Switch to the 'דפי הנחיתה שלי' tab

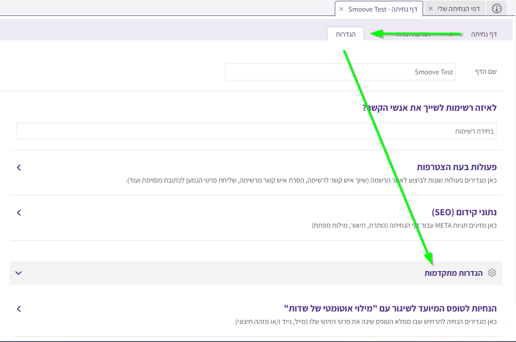458,9
